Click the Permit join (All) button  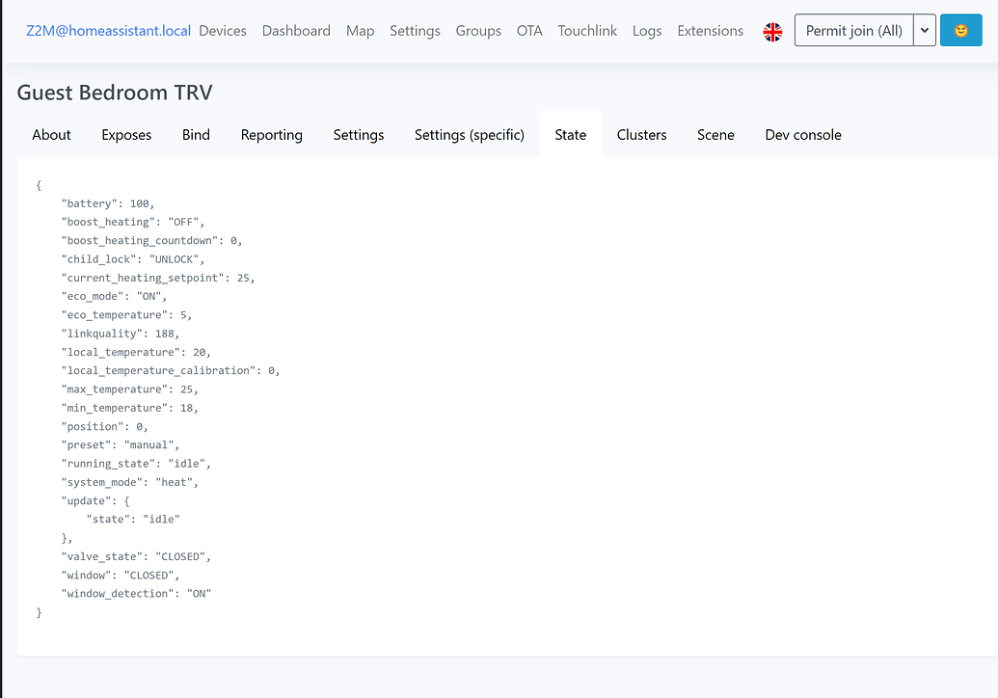coord(853,30)
